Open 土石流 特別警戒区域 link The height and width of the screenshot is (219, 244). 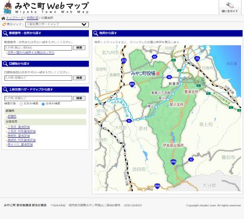[21, 131]
